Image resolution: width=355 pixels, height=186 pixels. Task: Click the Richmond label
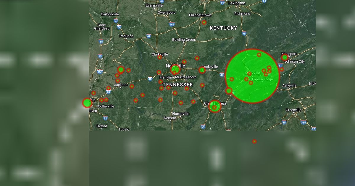coord(242,14)
